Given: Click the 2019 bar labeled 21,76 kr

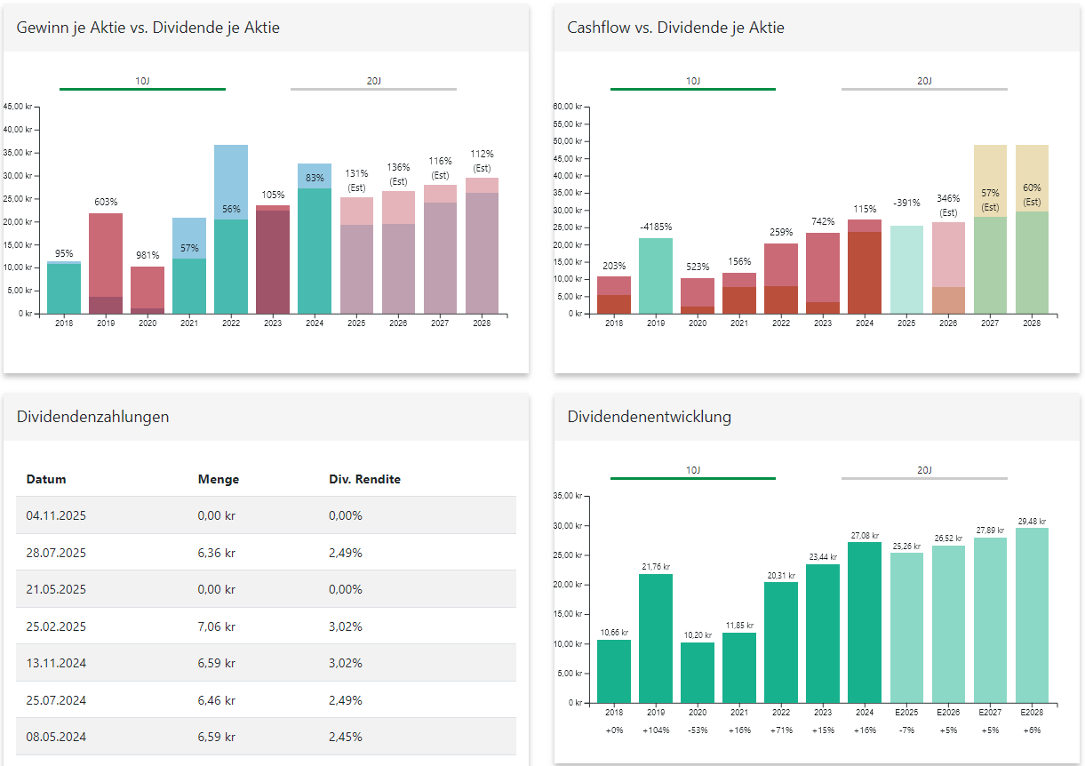Looking at the screenshot, I should 656,638.
